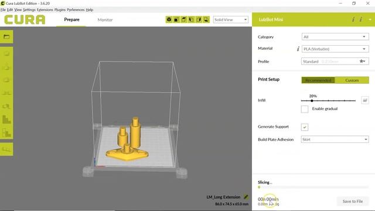This screenshot has width=375, height=211.
Task: Select the Mirror tool in left toolbar
Action: pos(6,93)
